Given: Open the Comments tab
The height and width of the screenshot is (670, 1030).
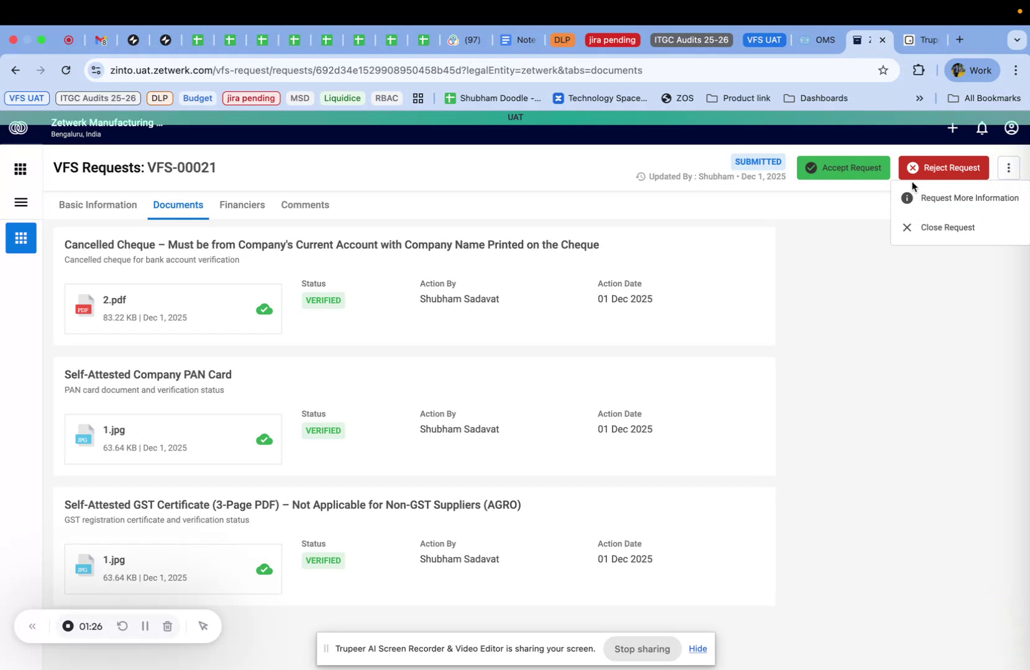Looking at the screenshot, I should coord(305,204).
